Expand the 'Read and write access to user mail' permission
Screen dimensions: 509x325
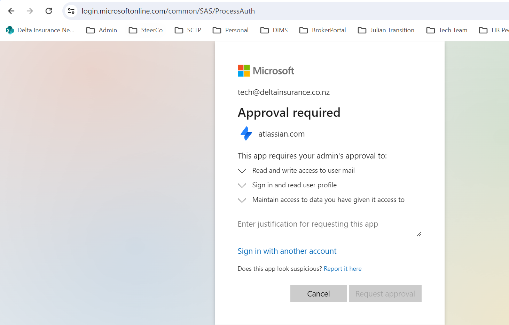coord(242,171)
